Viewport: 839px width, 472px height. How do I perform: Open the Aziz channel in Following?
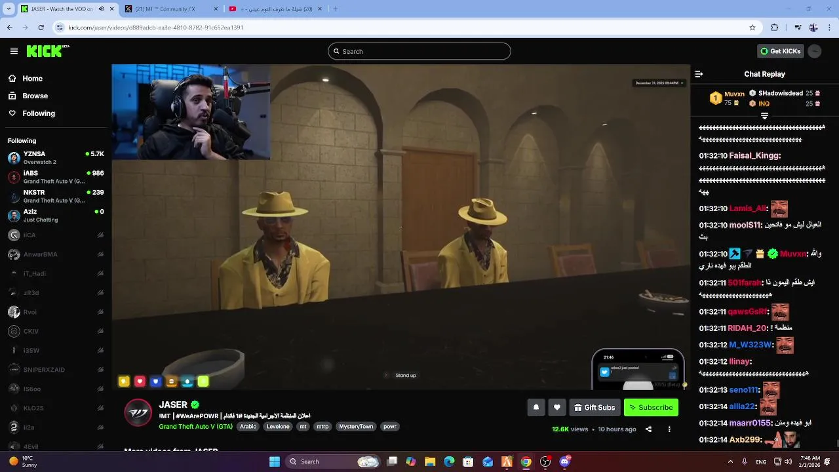(x=56, y=215)
